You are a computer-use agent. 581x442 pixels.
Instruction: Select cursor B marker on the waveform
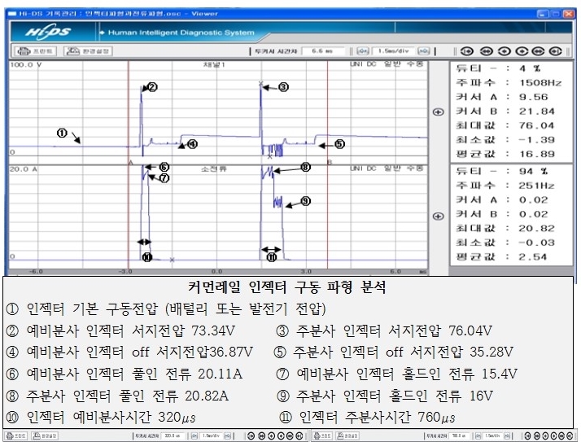(x=330, y=163)
